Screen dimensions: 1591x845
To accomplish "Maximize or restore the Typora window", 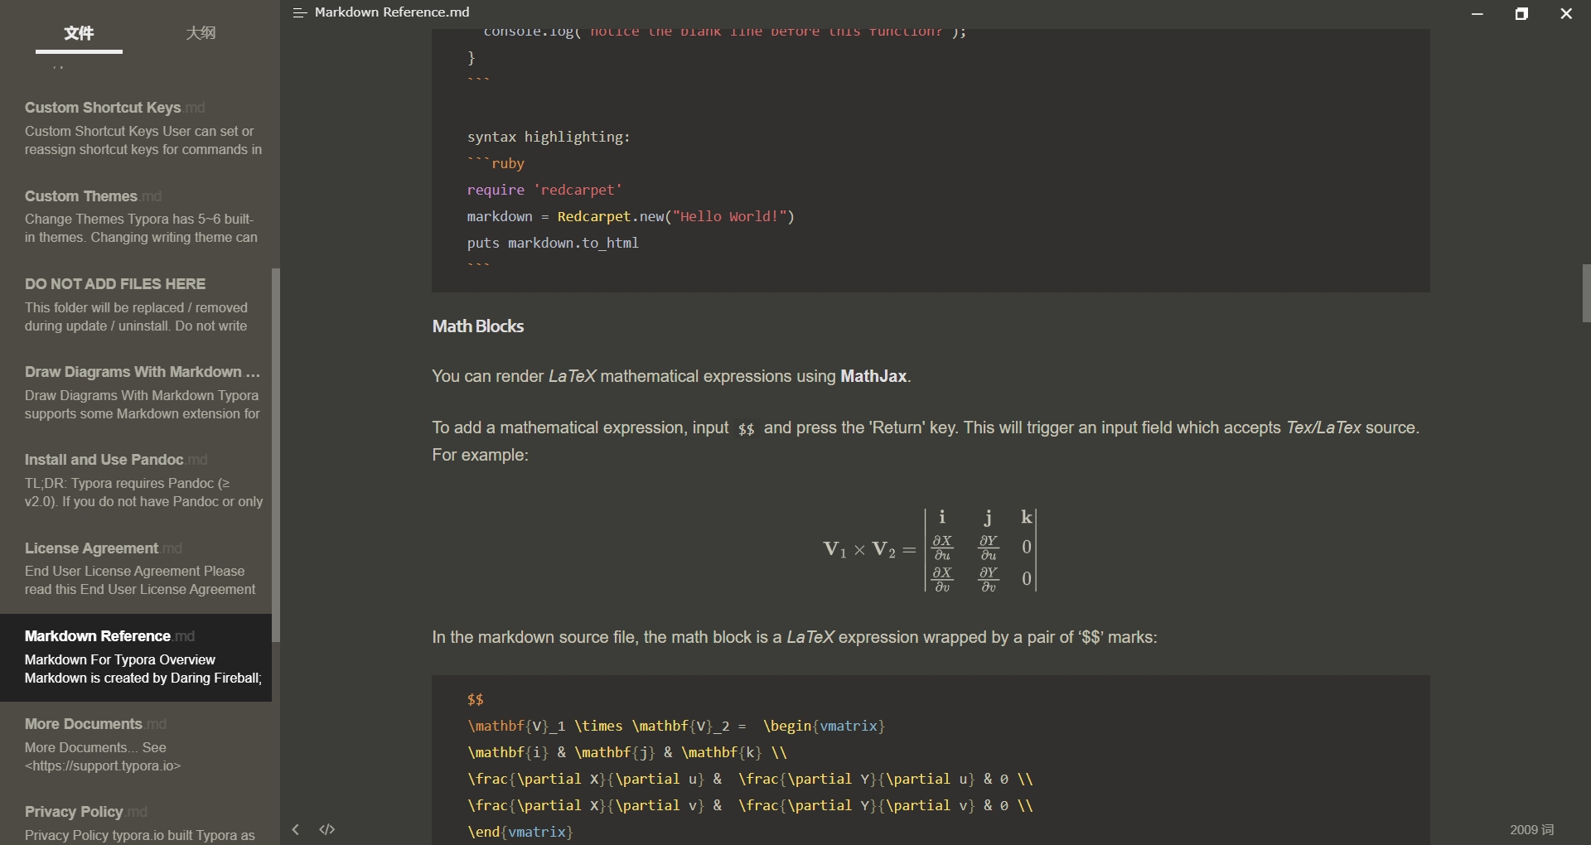I will (x=1521, y=13).
